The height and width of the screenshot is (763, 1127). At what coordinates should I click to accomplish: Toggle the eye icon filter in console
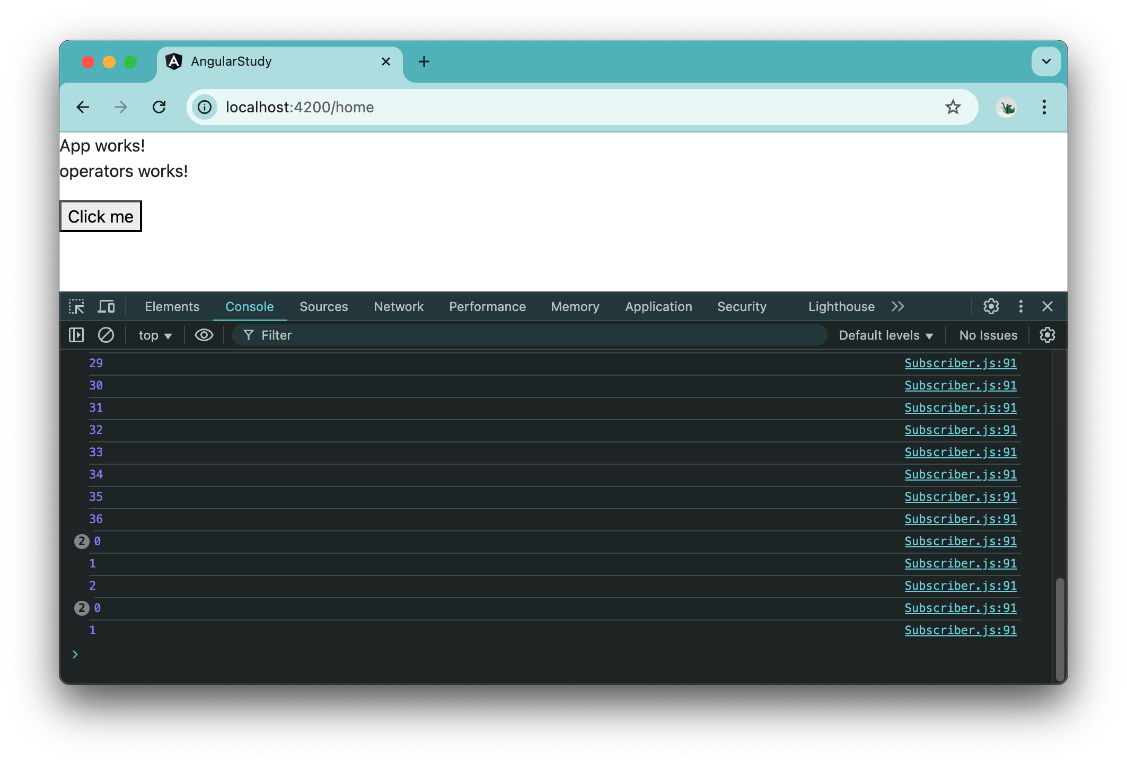(204, 335)
